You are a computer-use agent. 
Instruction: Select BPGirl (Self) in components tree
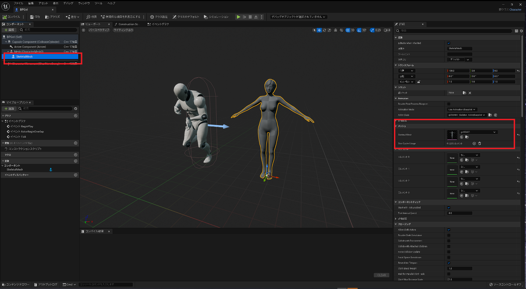[x=39, y=37]
